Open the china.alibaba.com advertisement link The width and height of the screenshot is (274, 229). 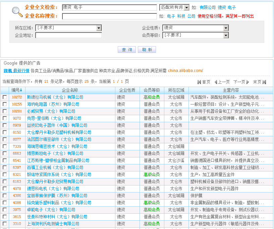(186, 71)
